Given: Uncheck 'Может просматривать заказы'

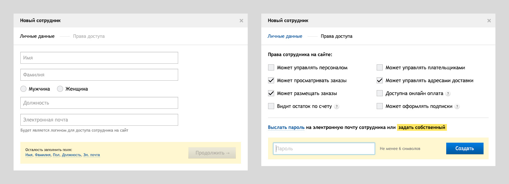Looking at the screenshot, I should click(x=271, y=81).
